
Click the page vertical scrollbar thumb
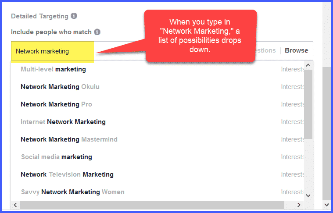326,131
